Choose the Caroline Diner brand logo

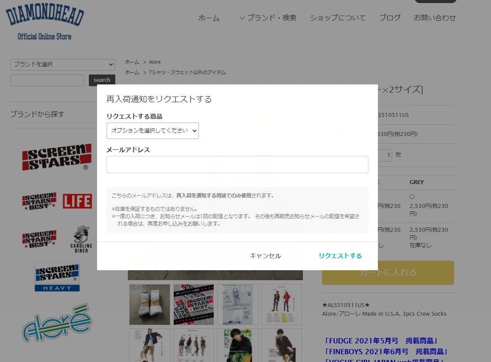[81, 239]
